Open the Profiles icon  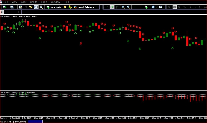(x=12, y=7)
